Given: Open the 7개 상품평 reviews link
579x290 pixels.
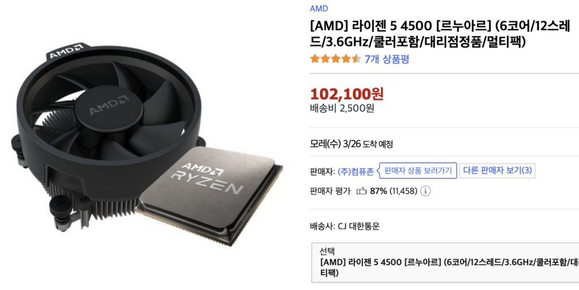Looking at the screenshot, I should point(387,59).
